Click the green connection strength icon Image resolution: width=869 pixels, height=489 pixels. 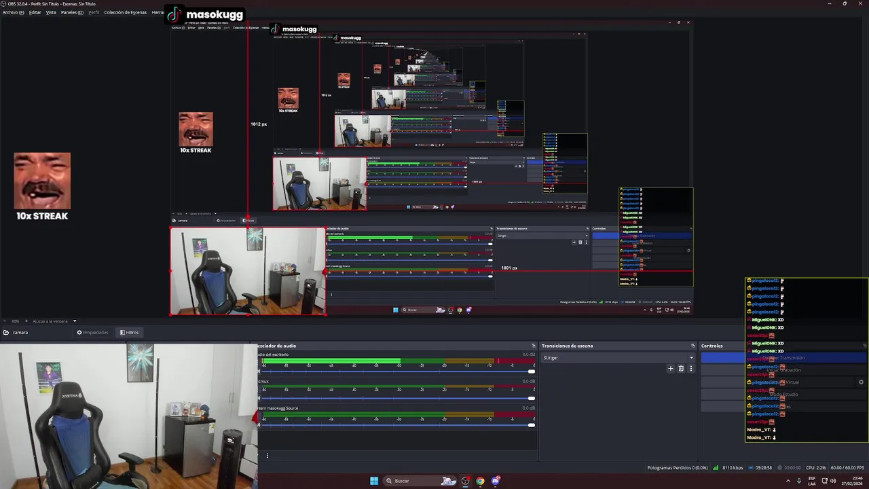pyautogui.click(x=716, y=468)
